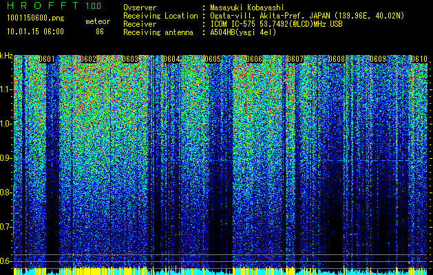
Task: Click the 0.8 kHz frequency axis label
Action: pyautogui.click(x=6, y=192)
